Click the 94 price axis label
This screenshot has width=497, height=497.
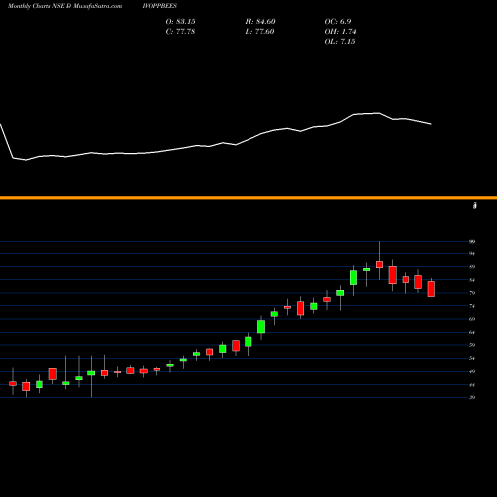[472, 254]
